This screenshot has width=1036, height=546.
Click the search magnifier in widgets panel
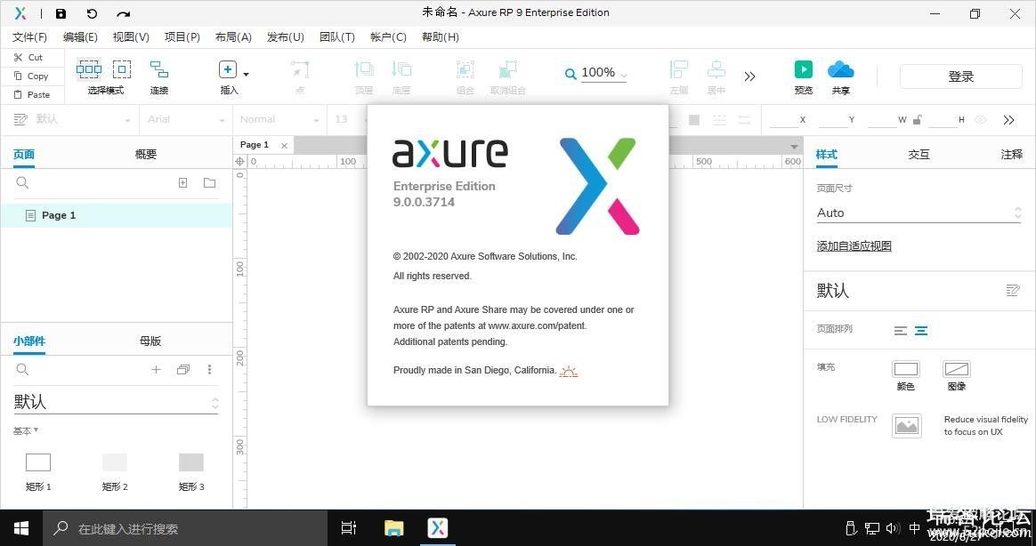pos(22,370)
